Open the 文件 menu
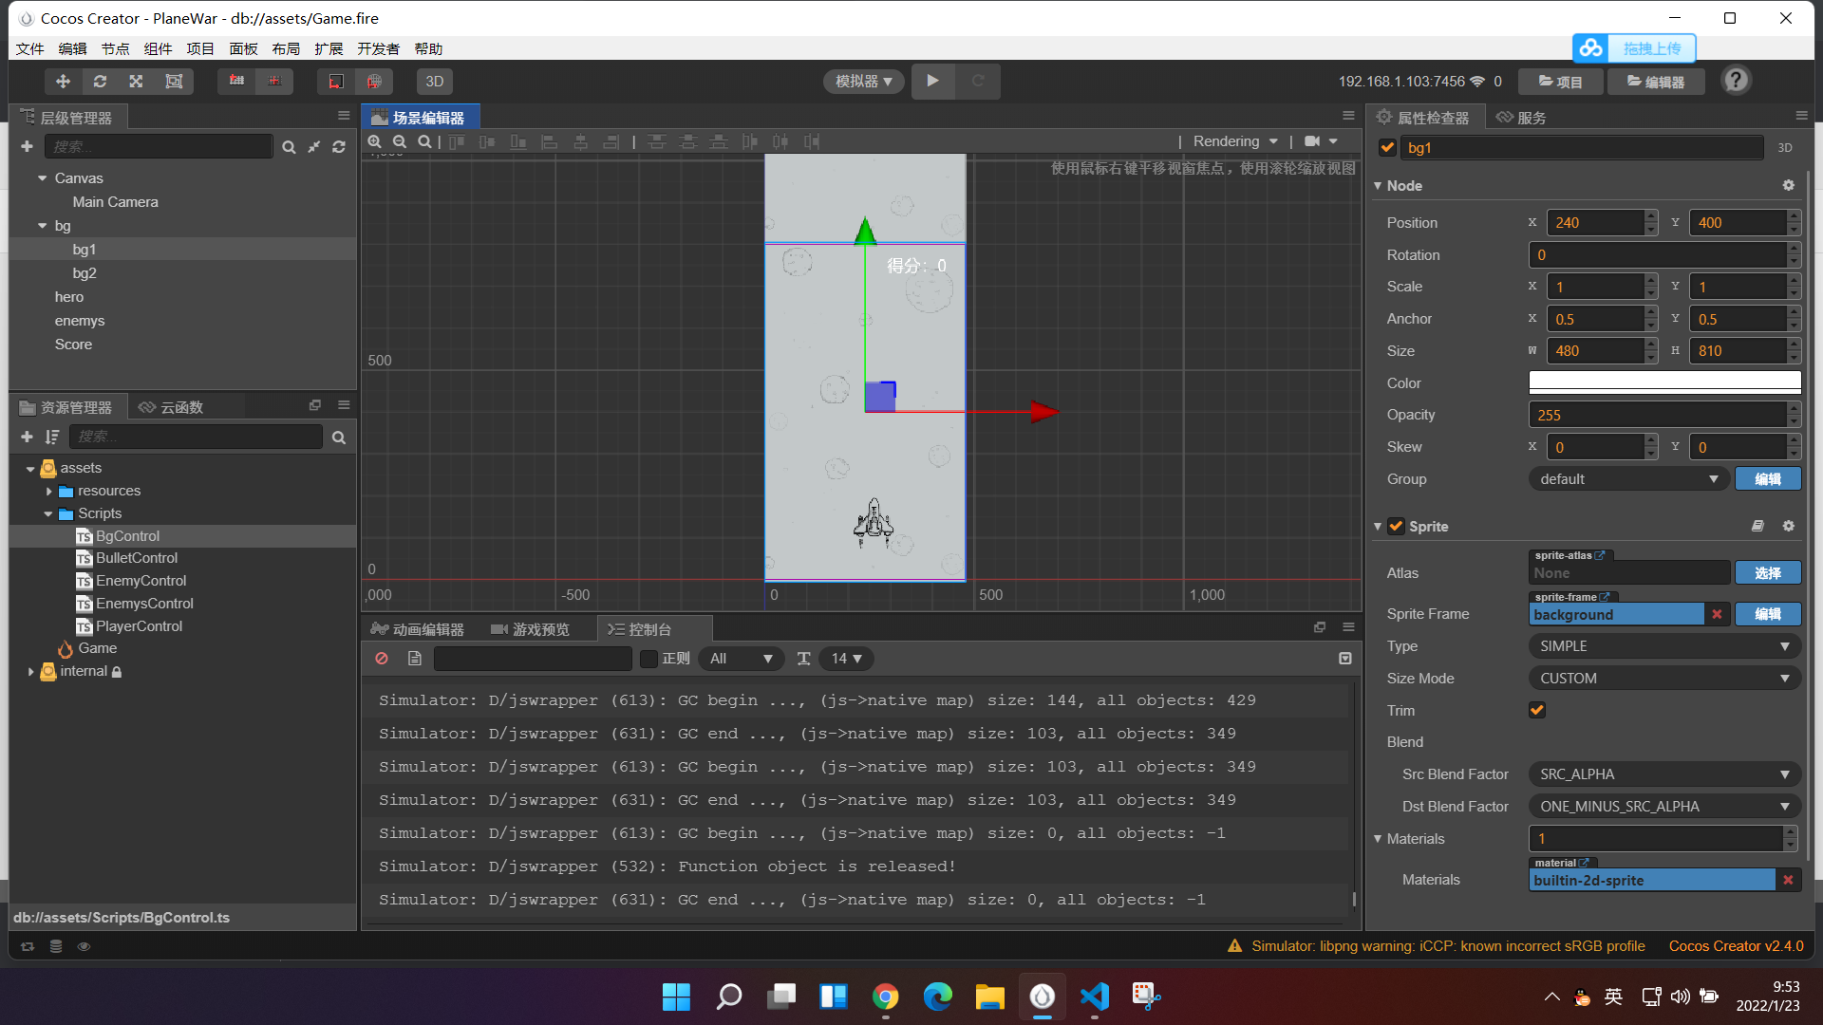This screenshot has width=1823, height=1025. (x=30, y=48)
